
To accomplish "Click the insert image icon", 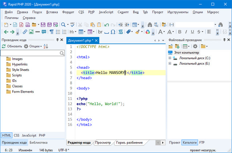I will 32,32.
